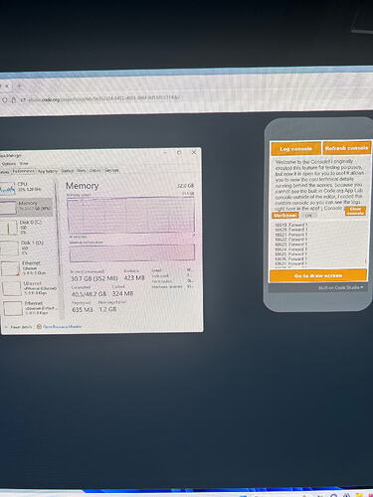
Task: Select the Memory item in Task Manager sidebar
Action: pyautogui.click(x=26, y=207)
